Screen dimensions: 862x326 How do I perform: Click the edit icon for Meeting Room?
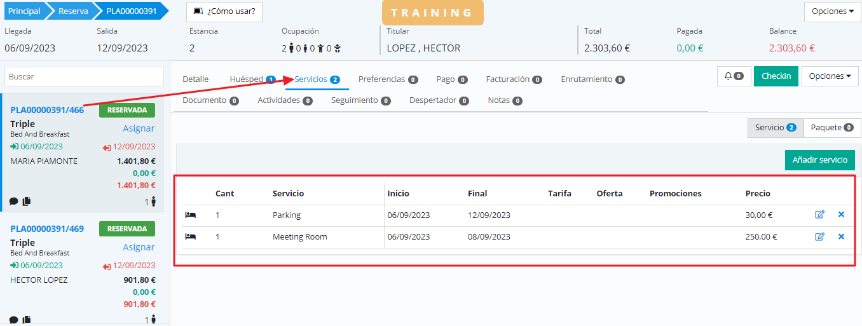coord(819,236)
